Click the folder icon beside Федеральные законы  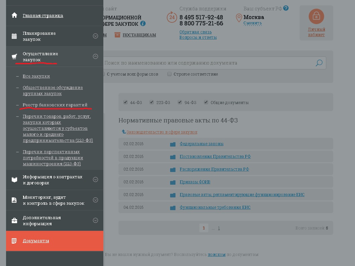tap(173, 144)
